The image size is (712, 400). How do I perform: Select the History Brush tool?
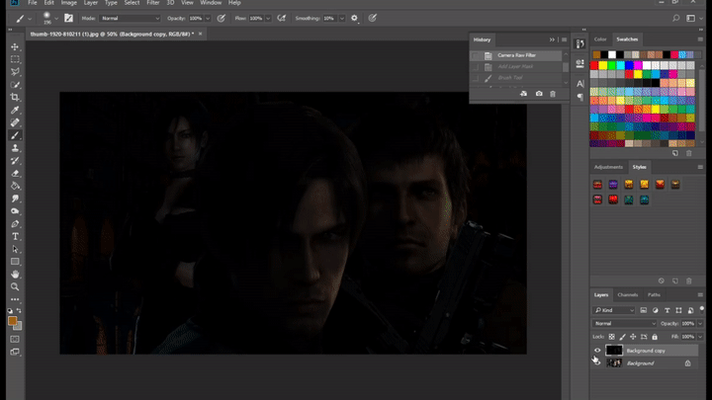tap(15, 161)
